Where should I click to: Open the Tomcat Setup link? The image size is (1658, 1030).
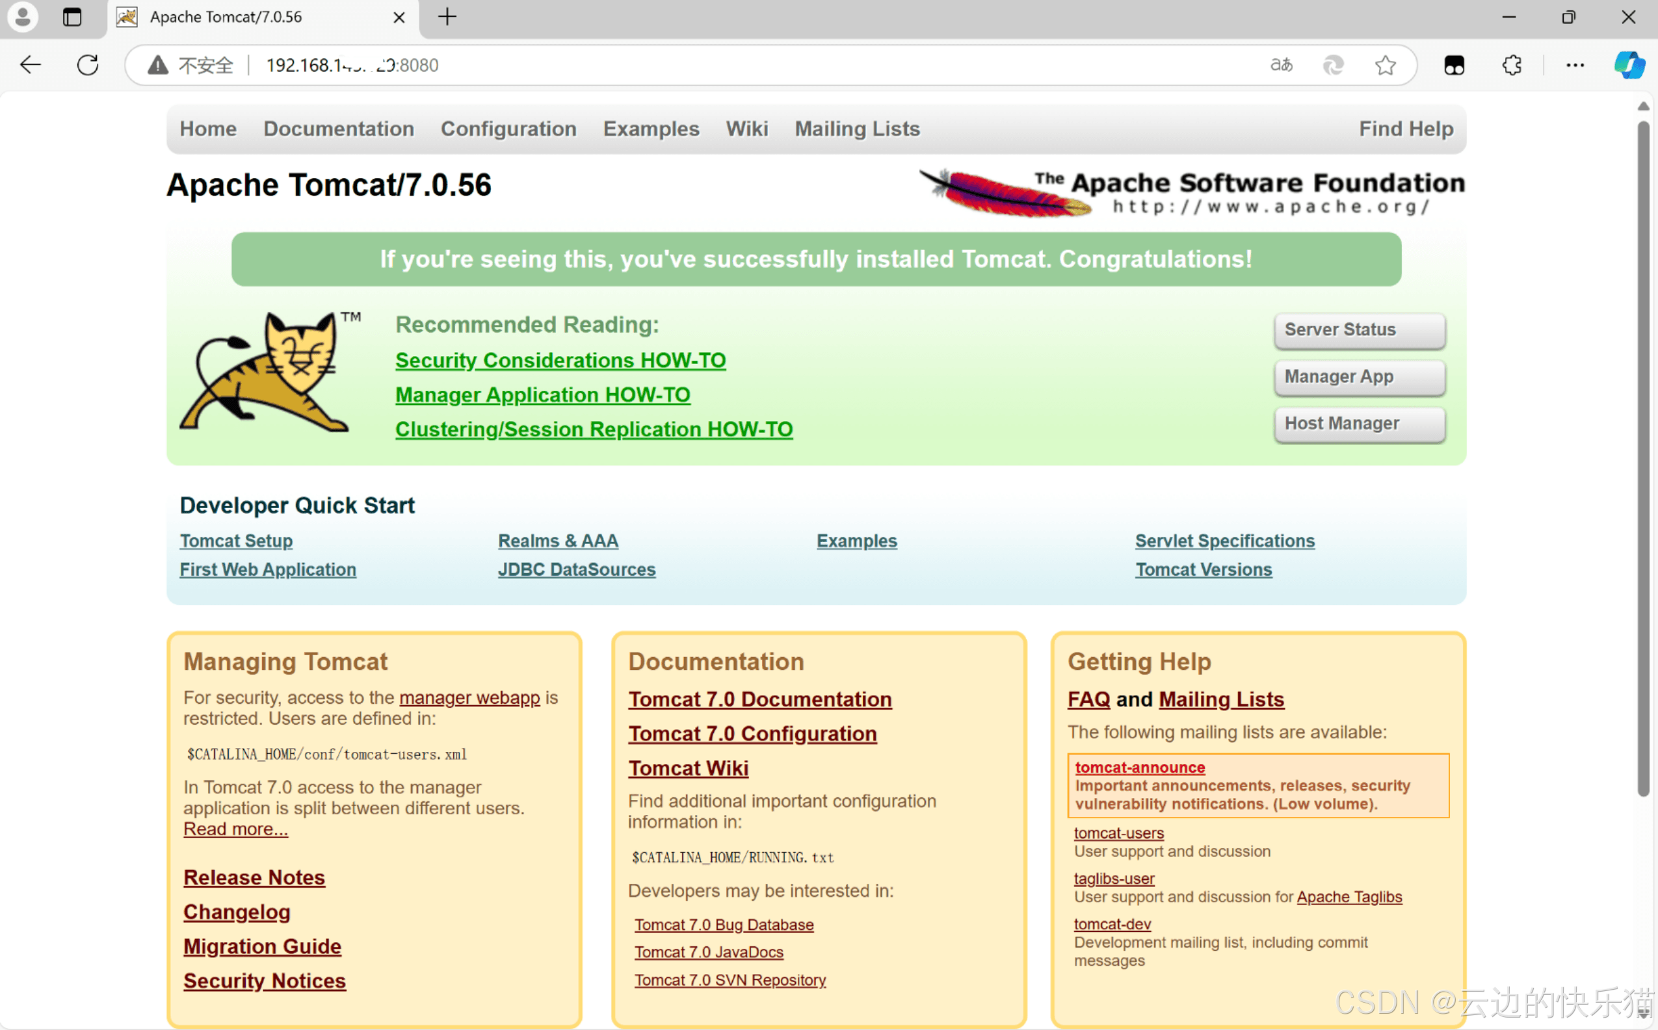click(x=236, y=541)
